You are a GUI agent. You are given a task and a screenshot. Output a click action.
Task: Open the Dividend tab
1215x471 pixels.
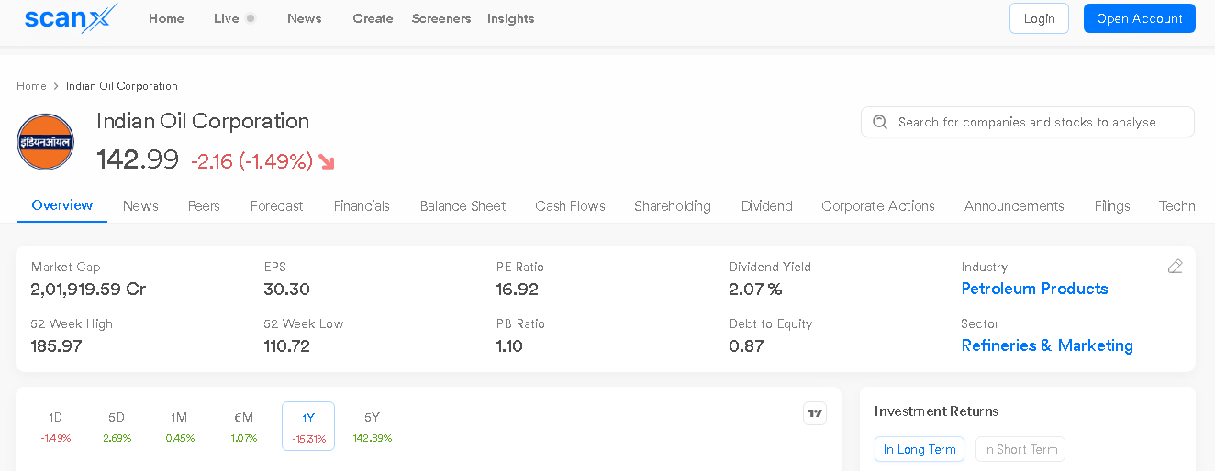[766, 206]
